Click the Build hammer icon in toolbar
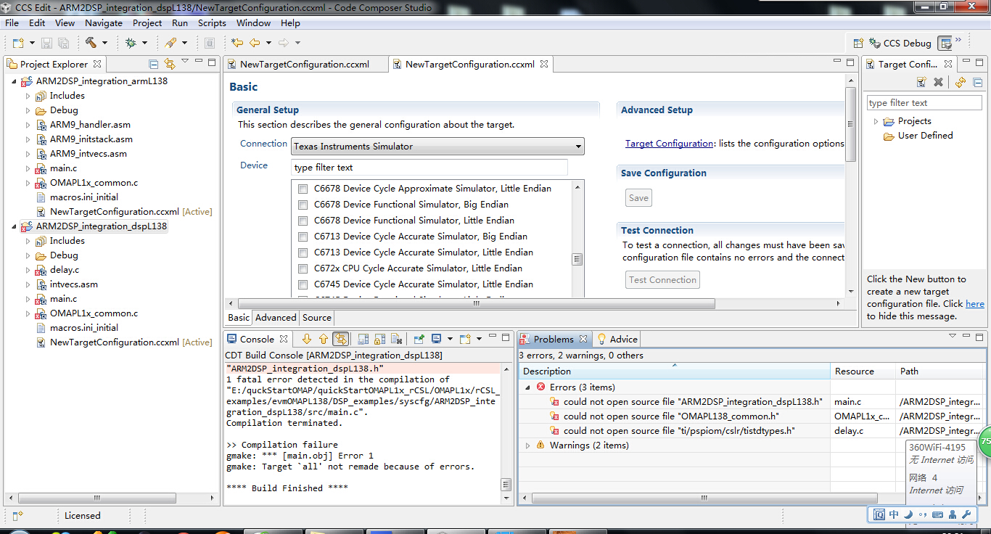The width and height of the screenshot is (991, 534). [91, 43]
